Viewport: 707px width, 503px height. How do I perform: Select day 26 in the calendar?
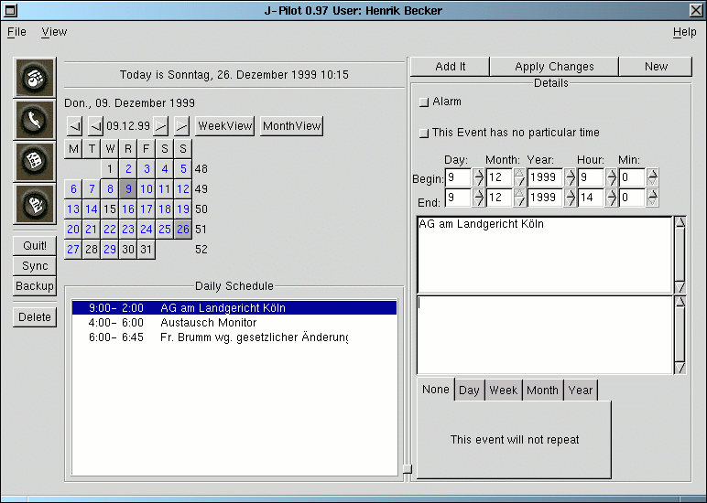[183, 230]
